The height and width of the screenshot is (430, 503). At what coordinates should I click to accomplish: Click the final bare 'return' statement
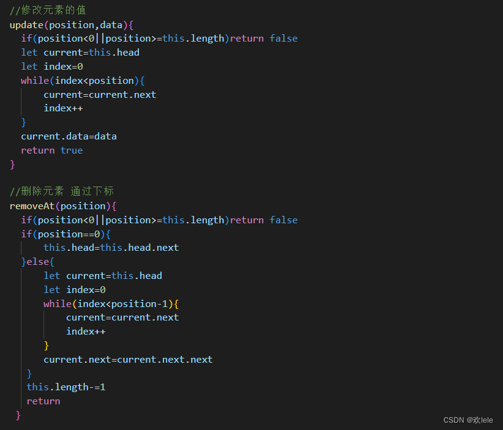coord(43,401)
